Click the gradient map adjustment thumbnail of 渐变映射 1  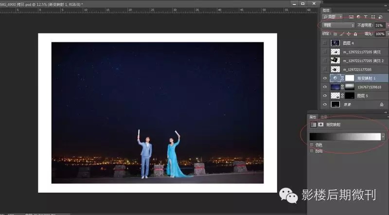coord(335,78)
